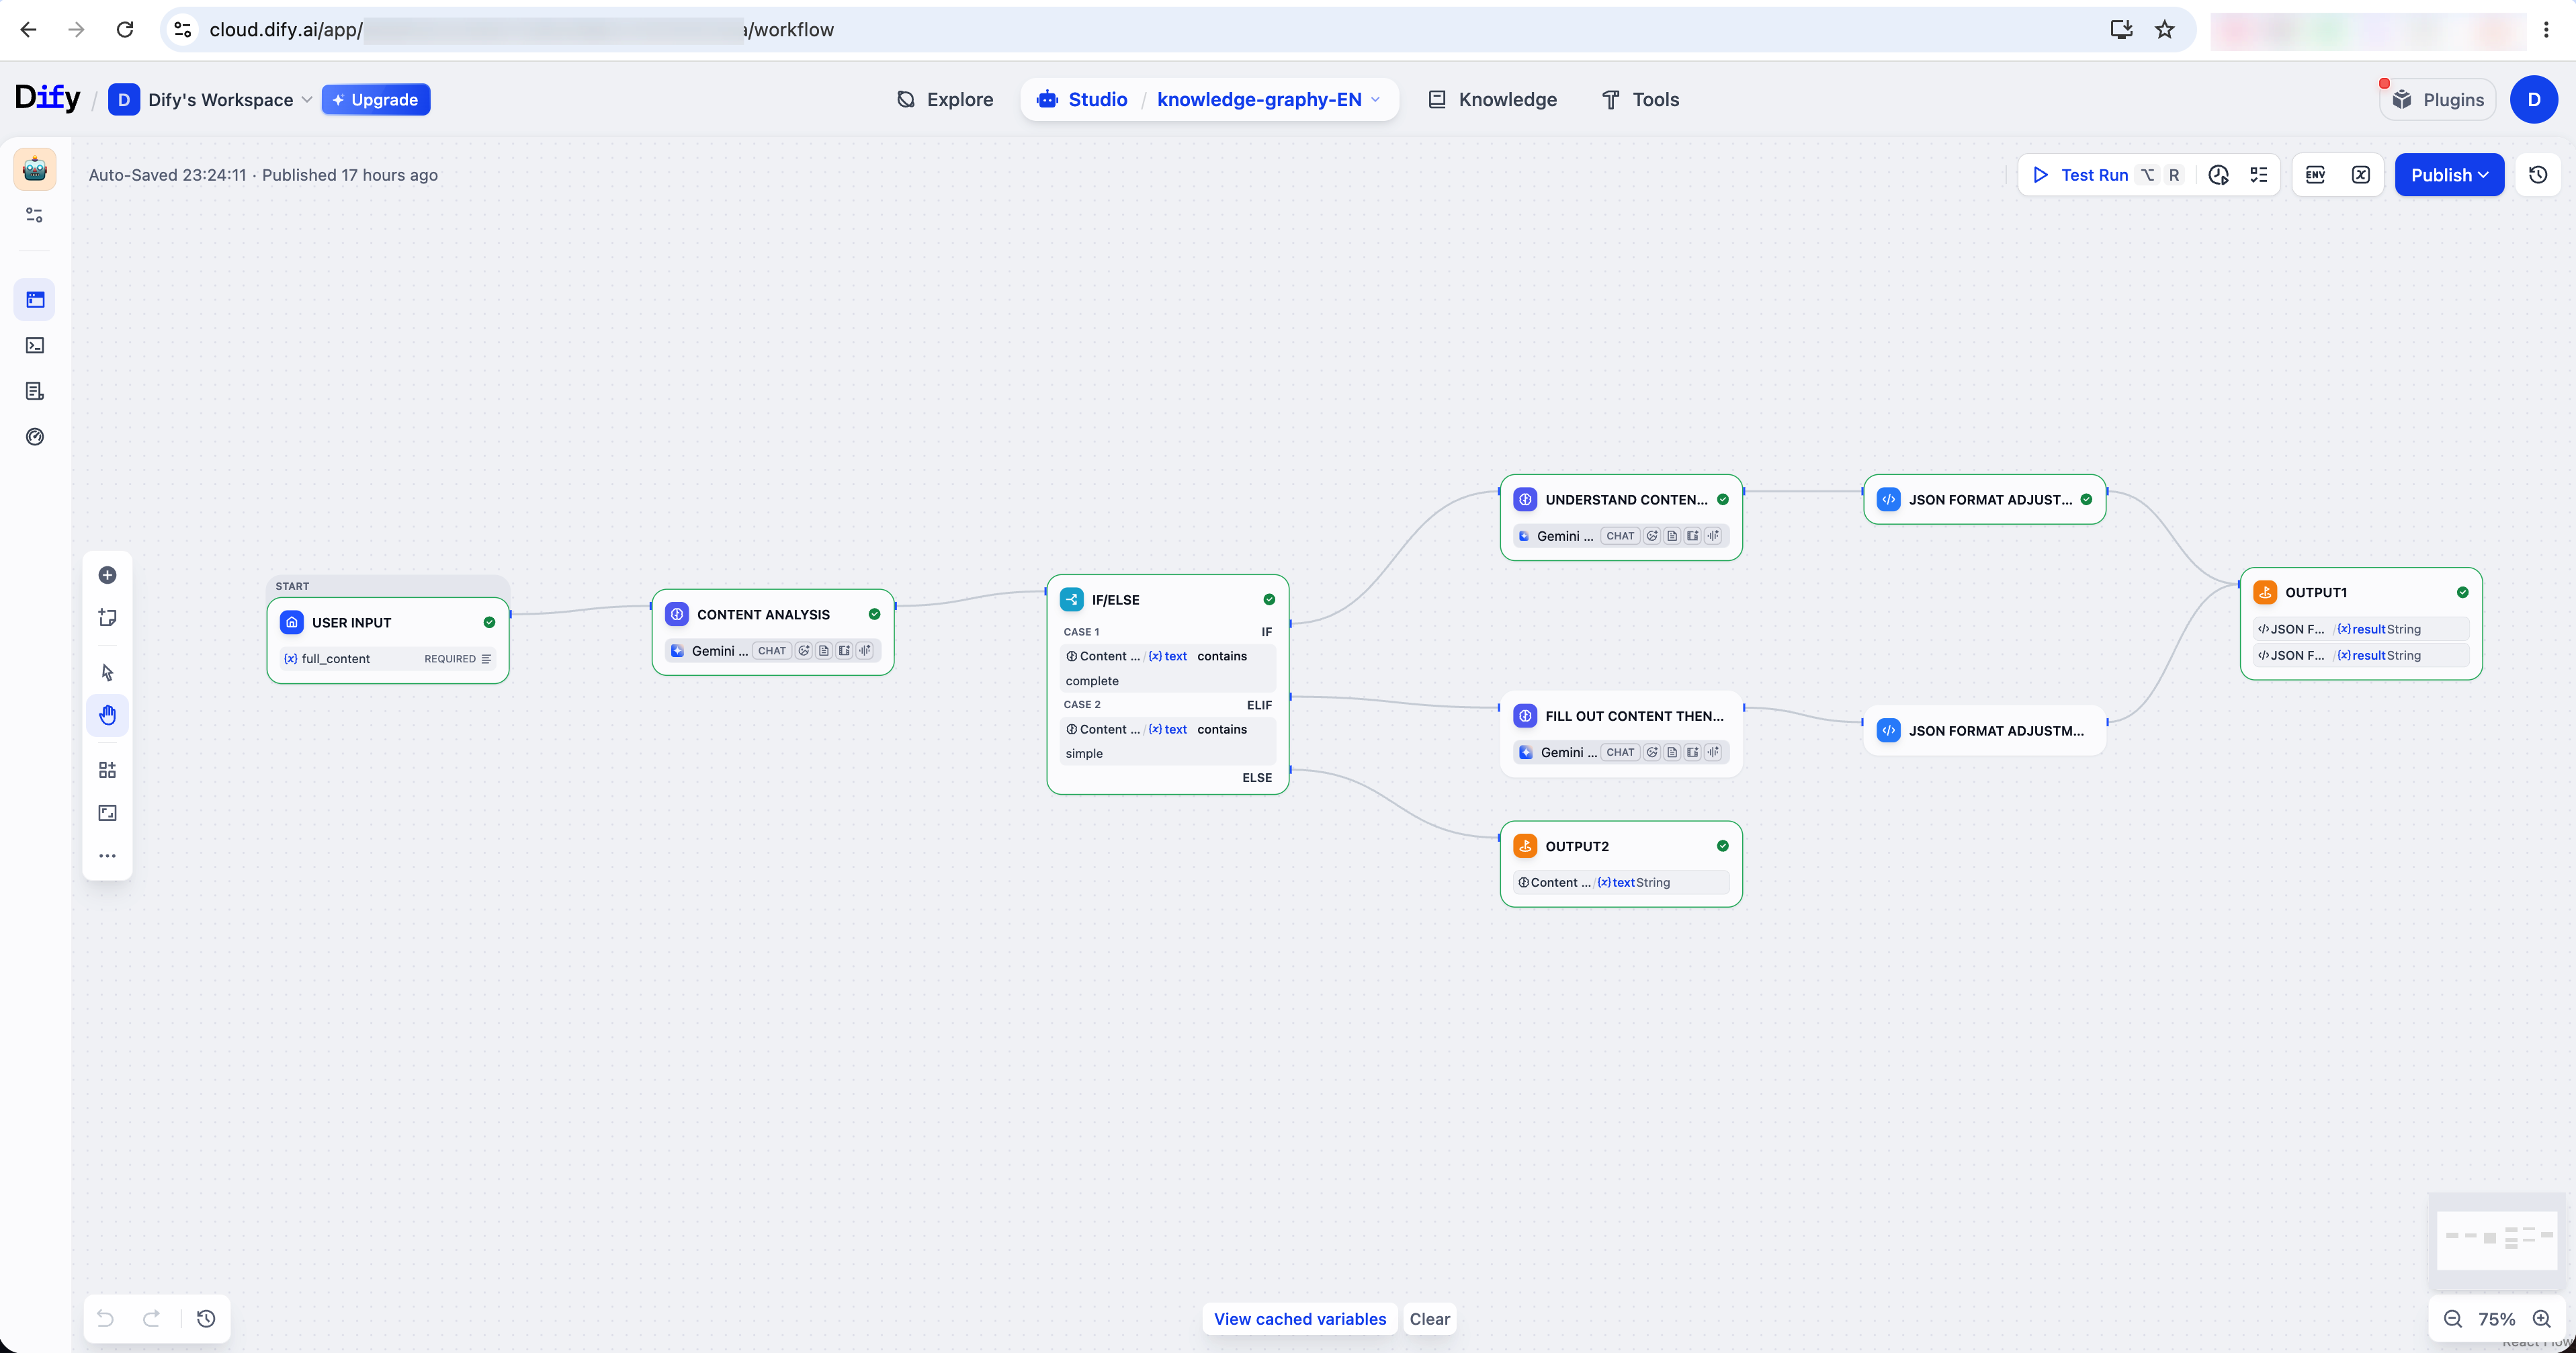Reload the page with the refresh icon
The image size is (2576, 1353).
point(125,29)
